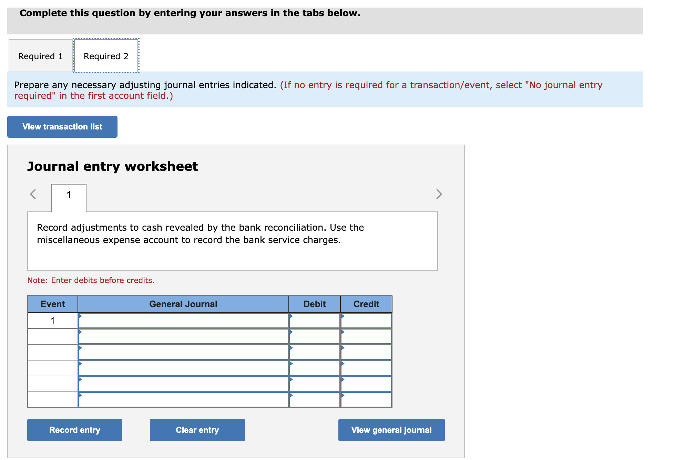Open third row General Journal account dropdown
Viewport: 674px width, 460px height.
pyautogui.click(x=183, y=352)
